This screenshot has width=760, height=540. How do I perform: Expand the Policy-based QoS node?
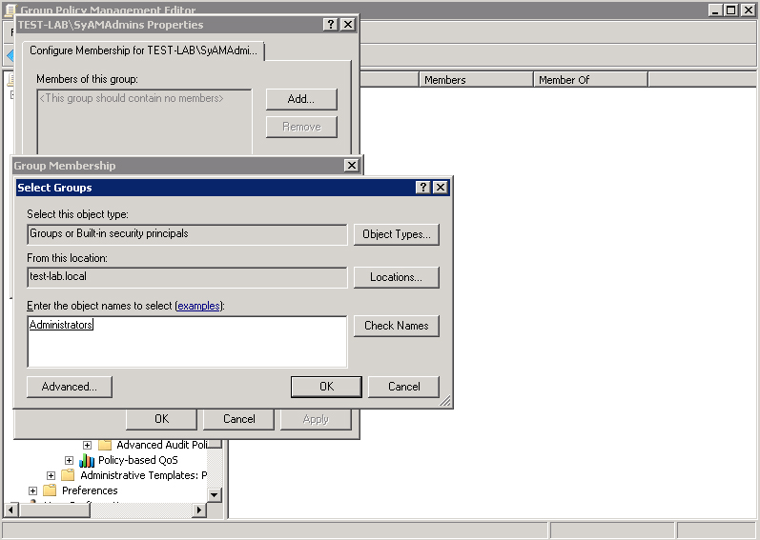[x=69, y=460]
